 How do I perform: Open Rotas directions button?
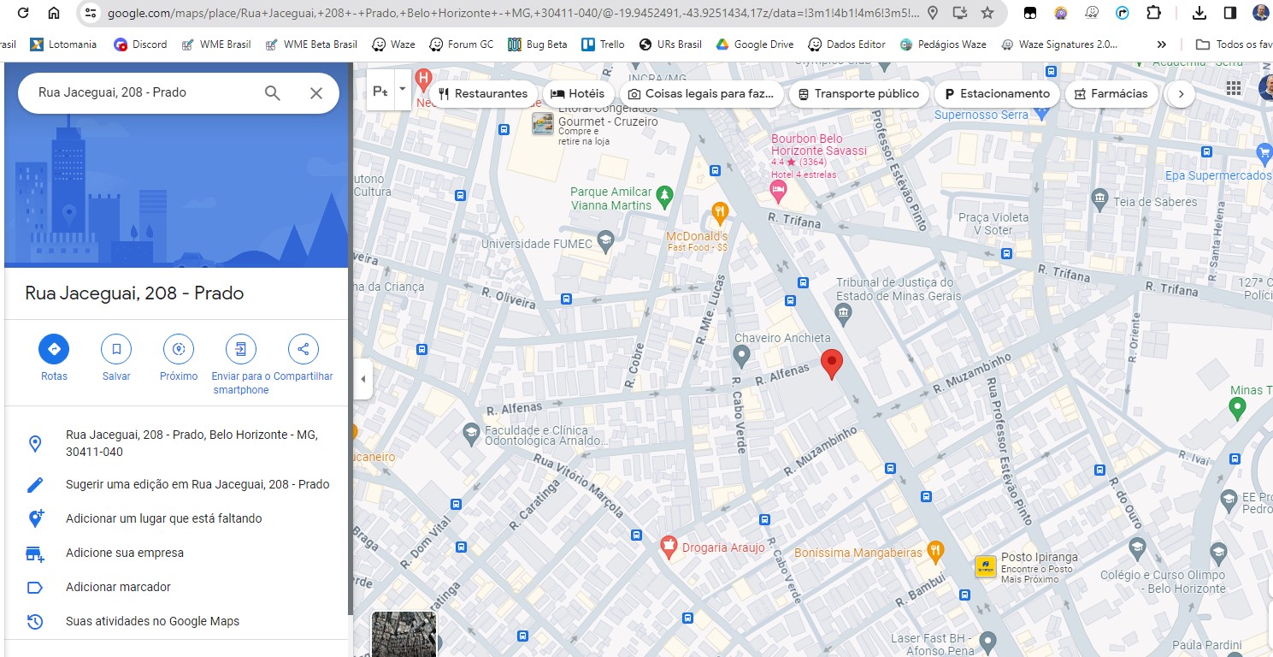click(54, 349)
